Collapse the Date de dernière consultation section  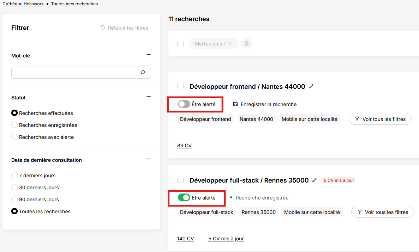(x=149, y=159)
